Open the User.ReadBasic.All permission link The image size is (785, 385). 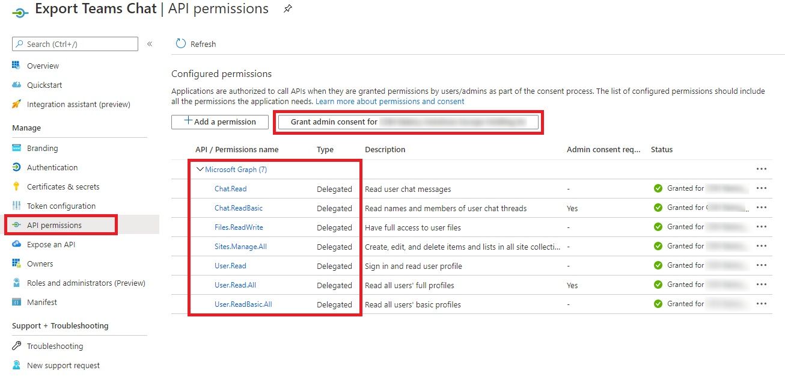[243, 304]
